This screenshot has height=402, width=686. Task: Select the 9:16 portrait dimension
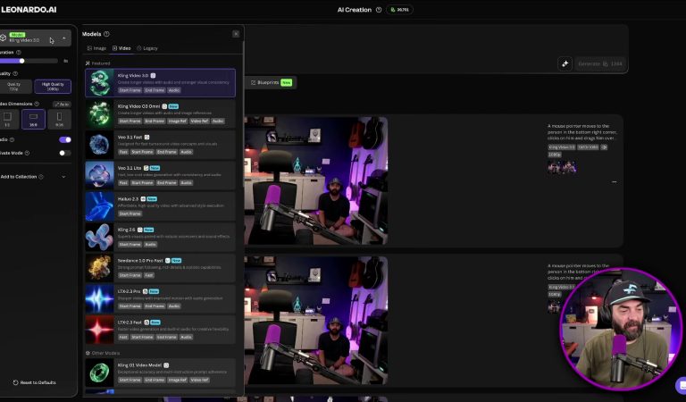(59, 119)
